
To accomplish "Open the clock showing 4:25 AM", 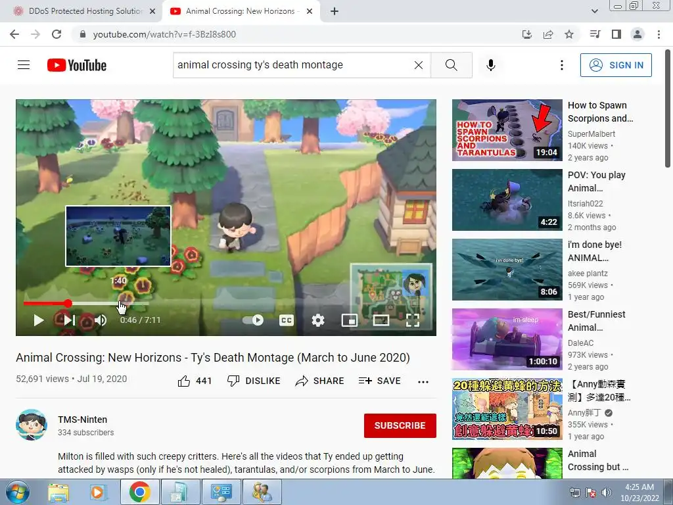I will point(639,493).
